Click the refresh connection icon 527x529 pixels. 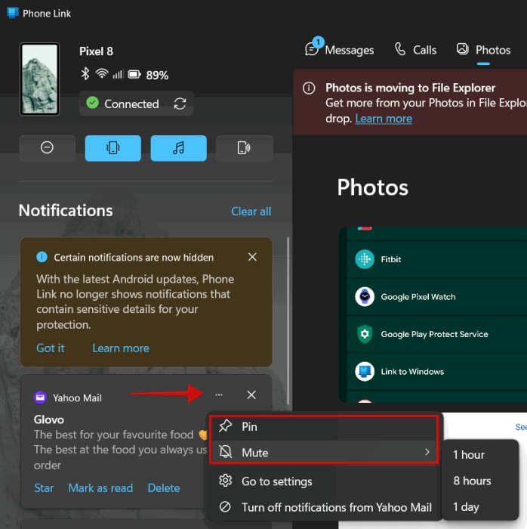tap(180, 104)
